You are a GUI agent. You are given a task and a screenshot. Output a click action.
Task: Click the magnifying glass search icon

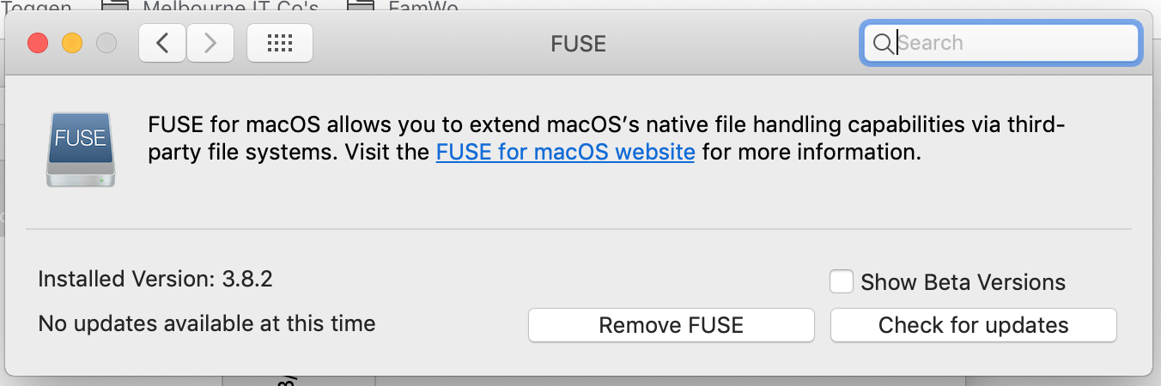[883, 43]
